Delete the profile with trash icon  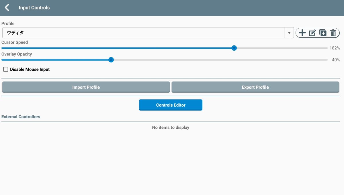click(333, 33)
